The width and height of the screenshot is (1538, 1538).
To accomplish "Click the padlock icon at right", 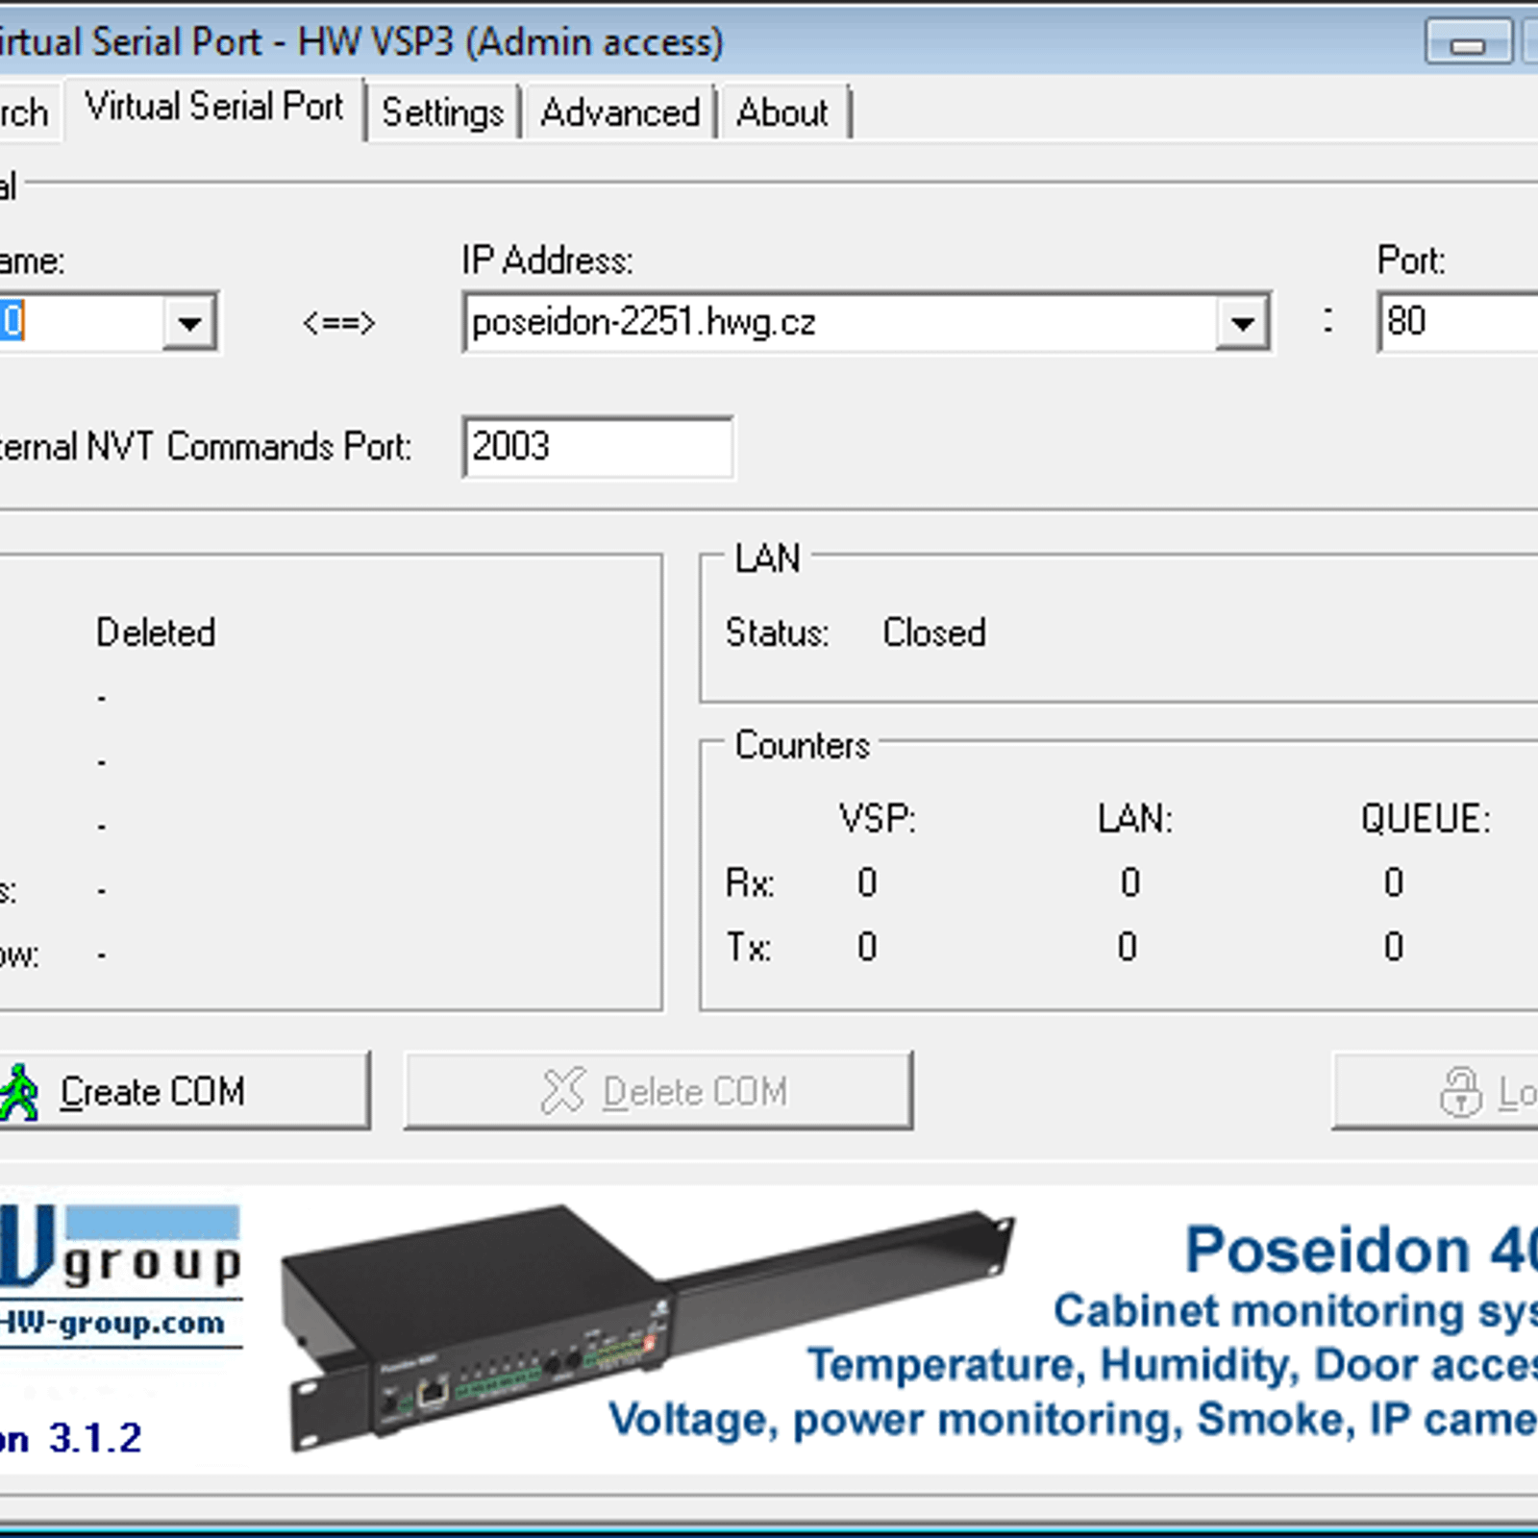I will pos(1460,1092).
